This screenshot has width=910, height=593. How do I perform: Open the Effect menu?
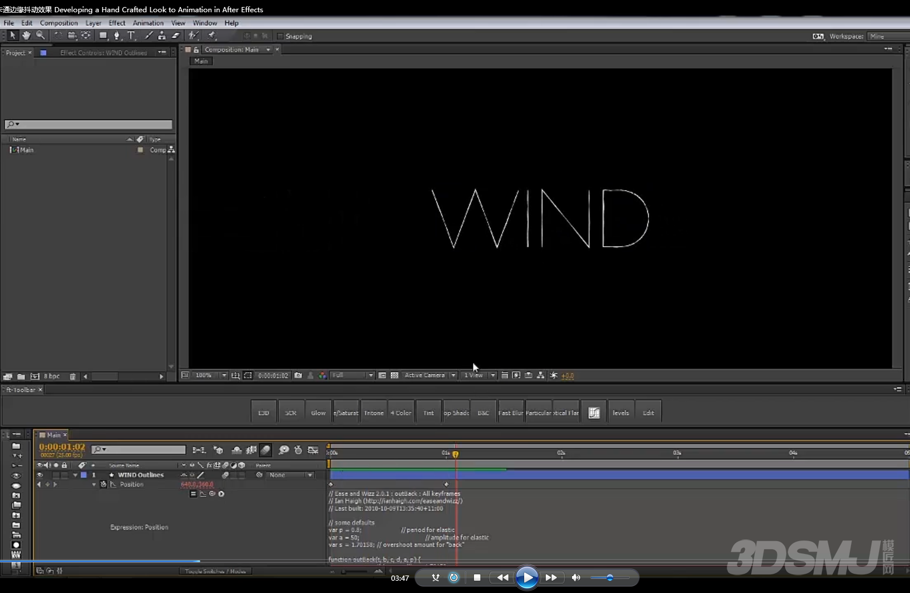pyautogui.click(x=117, y=23)
